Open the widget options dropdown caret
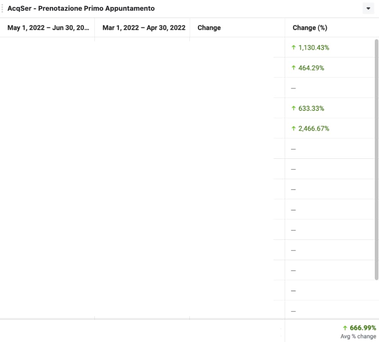The image size is (379, 342). click(x=368, y=8)
